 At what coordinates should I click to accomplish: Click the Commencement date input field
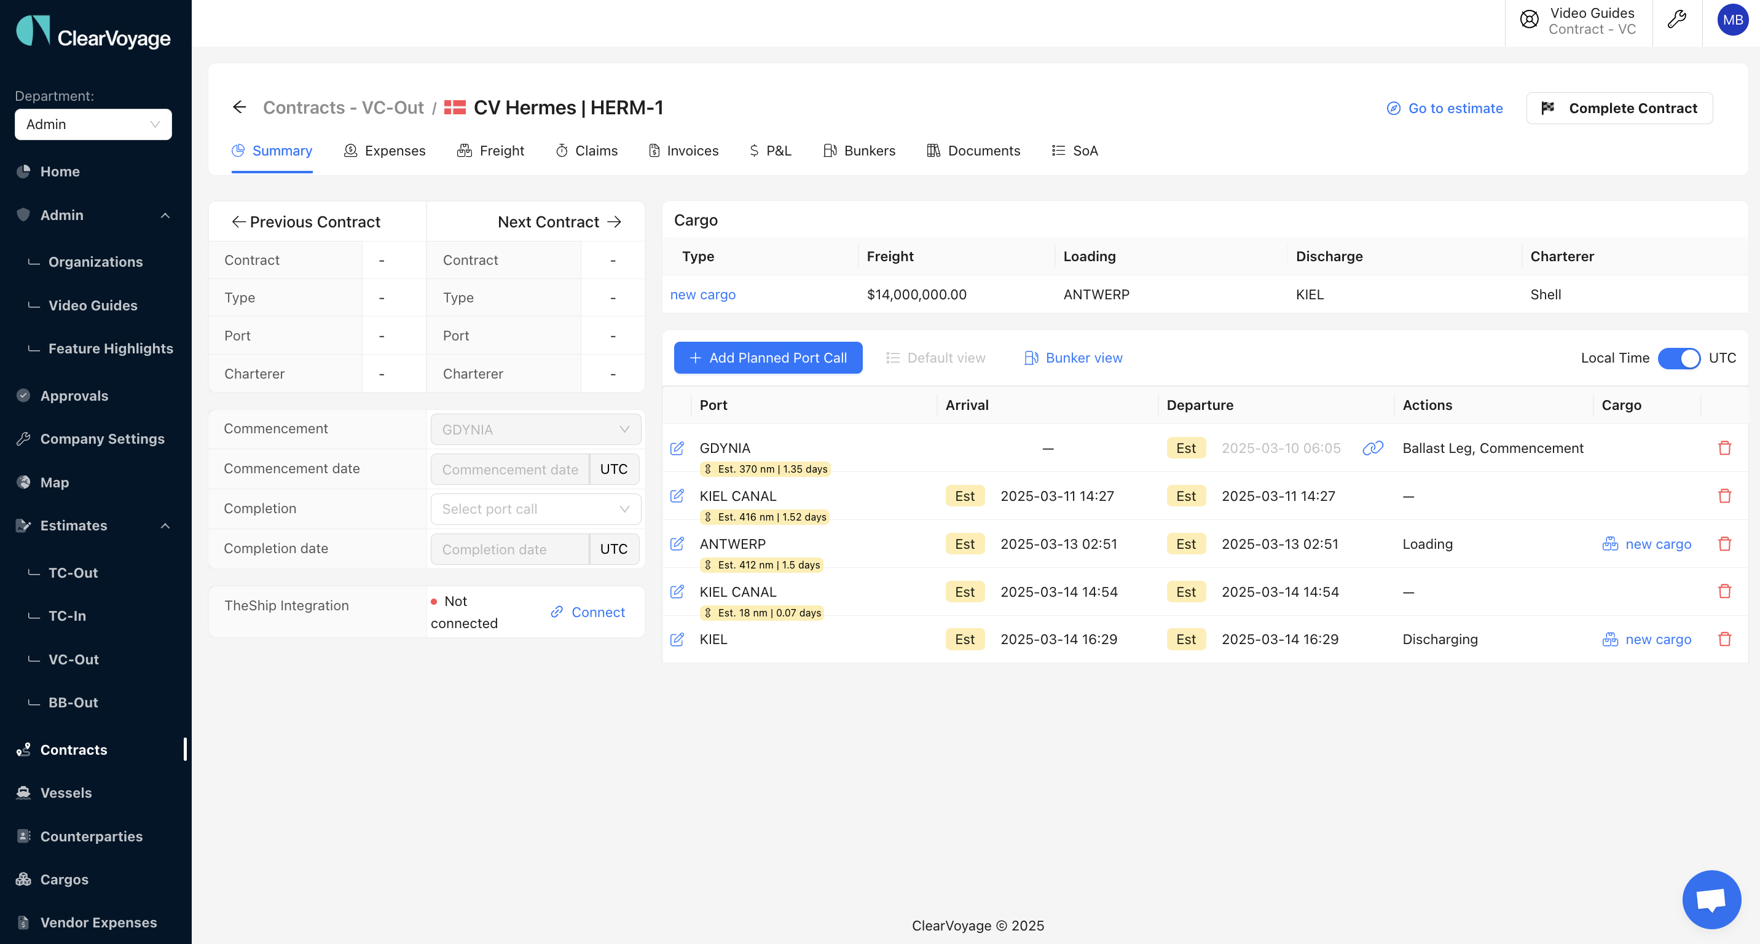click(x=509, y=470)
